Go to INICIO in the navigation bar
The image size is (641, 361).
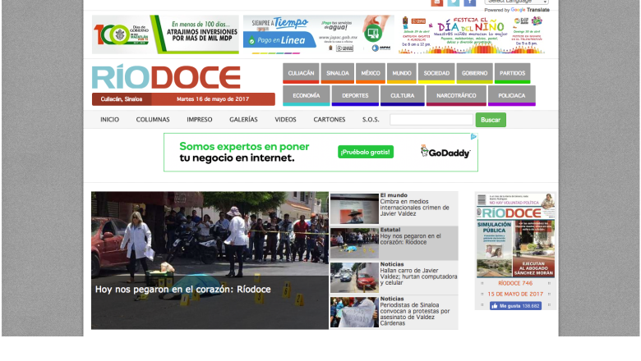tap(109, 120)
